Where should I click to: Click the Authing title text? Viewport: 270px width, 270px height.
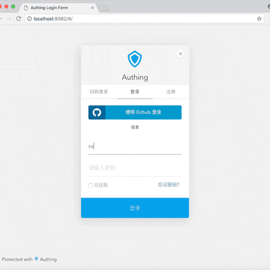tap(135, 77)
